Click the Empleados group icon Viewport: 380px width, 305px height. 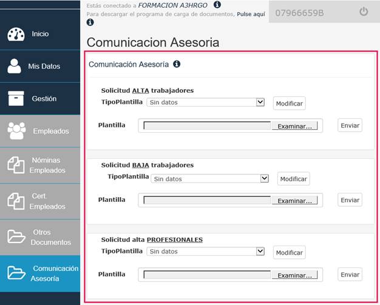pos(16,131)
